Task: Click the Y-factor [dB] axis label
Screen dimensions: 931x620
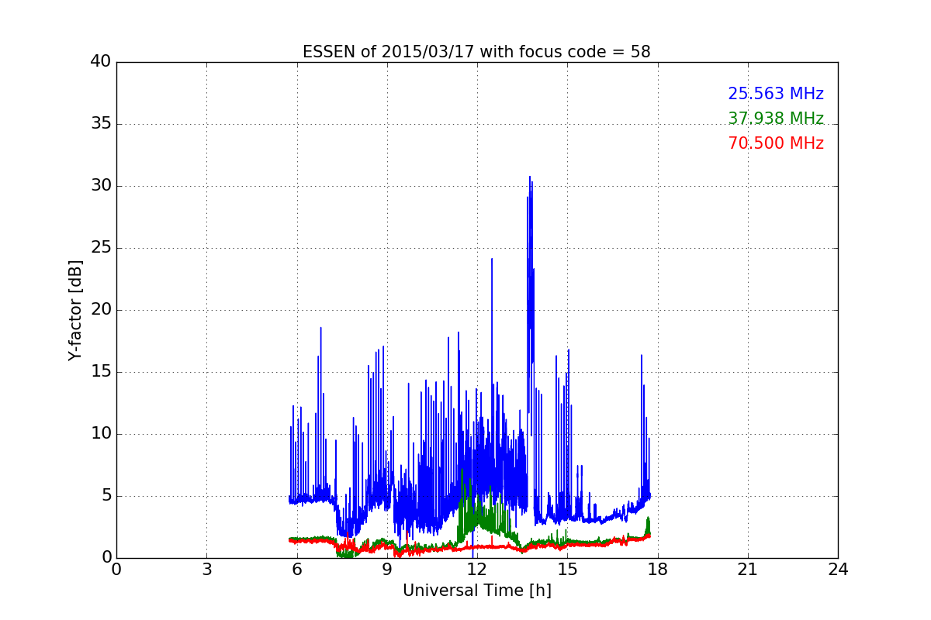Action: pos(75,310)
